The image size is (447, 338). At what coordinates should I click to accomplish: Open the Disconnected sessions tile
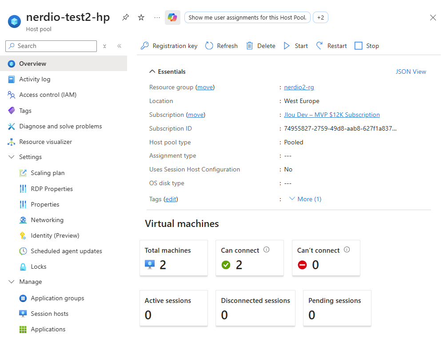click(255, 308)
